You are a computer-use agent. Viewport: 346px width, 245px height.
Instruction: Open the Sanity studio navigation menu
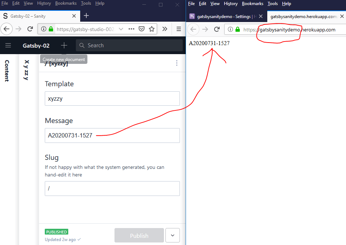(x=8, y=45)
